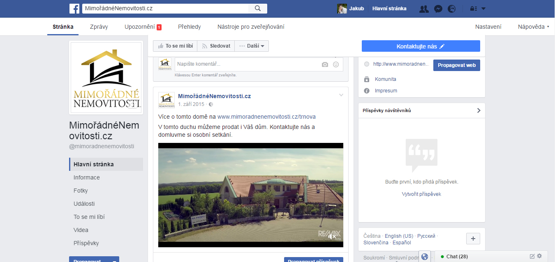The image size is (555, 262).
Task: Expand Příspěvky návštěvníků with arrow
Action: 479,110
